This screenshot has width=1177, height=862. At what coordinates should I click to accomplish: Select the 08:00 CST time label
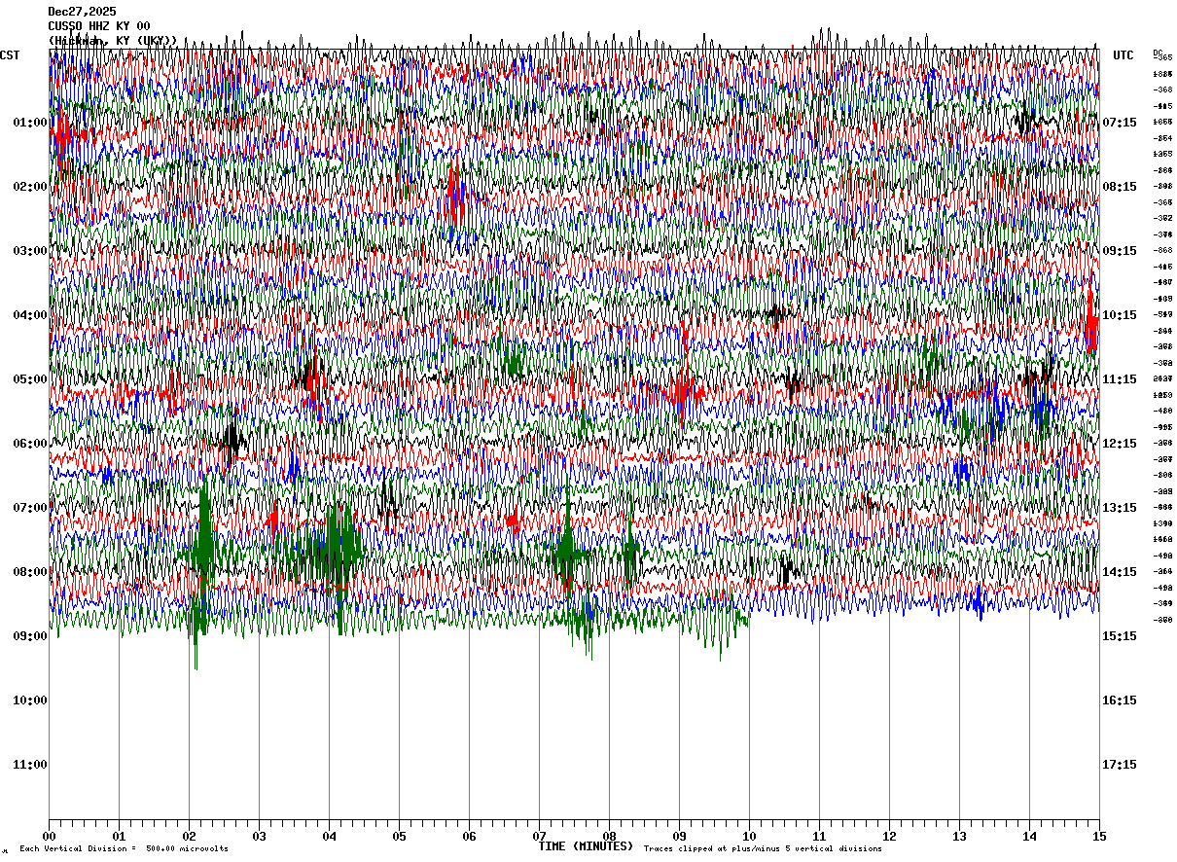pyautogui.click(x=30, y=572)
